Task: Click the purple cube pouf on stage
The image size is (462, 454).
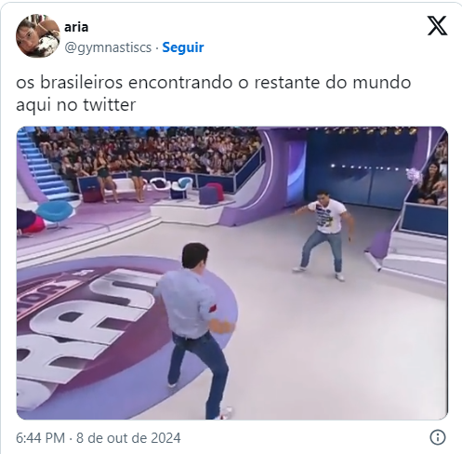Action: coord(207,195)
